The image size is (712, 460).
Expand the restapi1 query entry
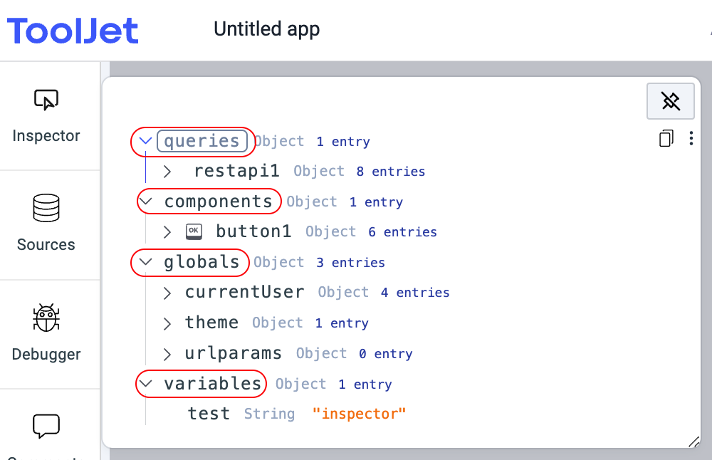(167, 172)
